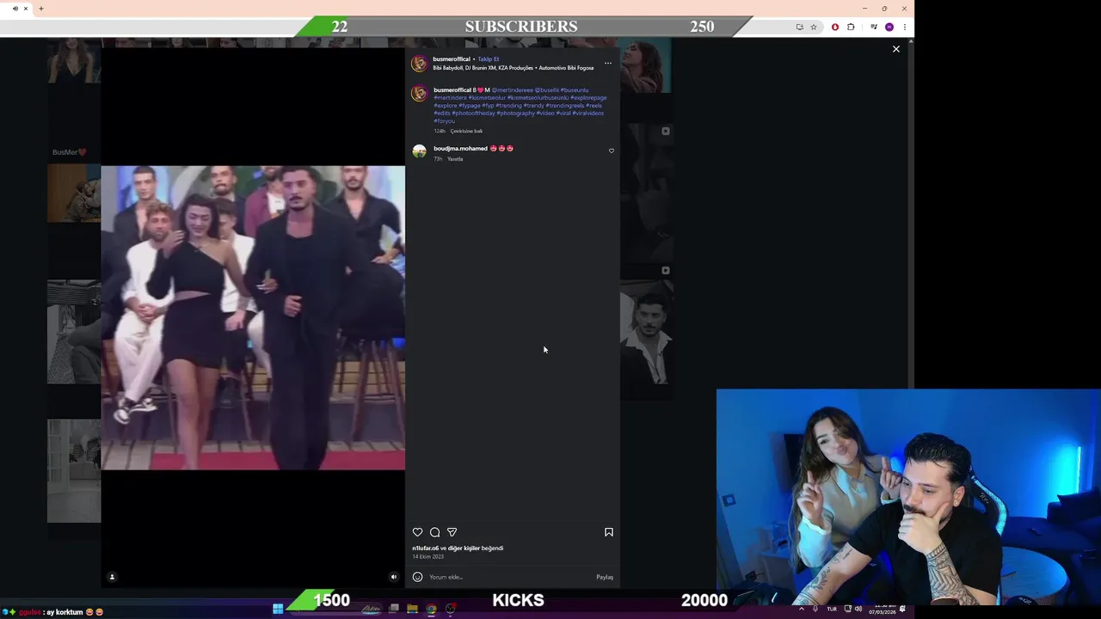Open the #photography hashtag
Viewport: 1101px width, 619px height.
click(x=516, y=113)
